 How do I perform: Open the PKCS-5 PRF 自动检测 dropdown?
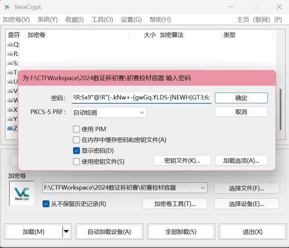[109, 112]
